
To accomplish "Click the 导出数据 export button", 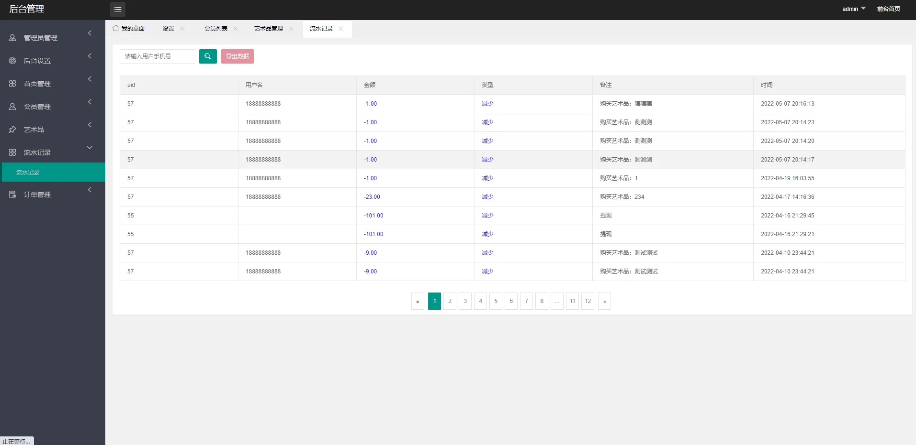I will point(237,56).
